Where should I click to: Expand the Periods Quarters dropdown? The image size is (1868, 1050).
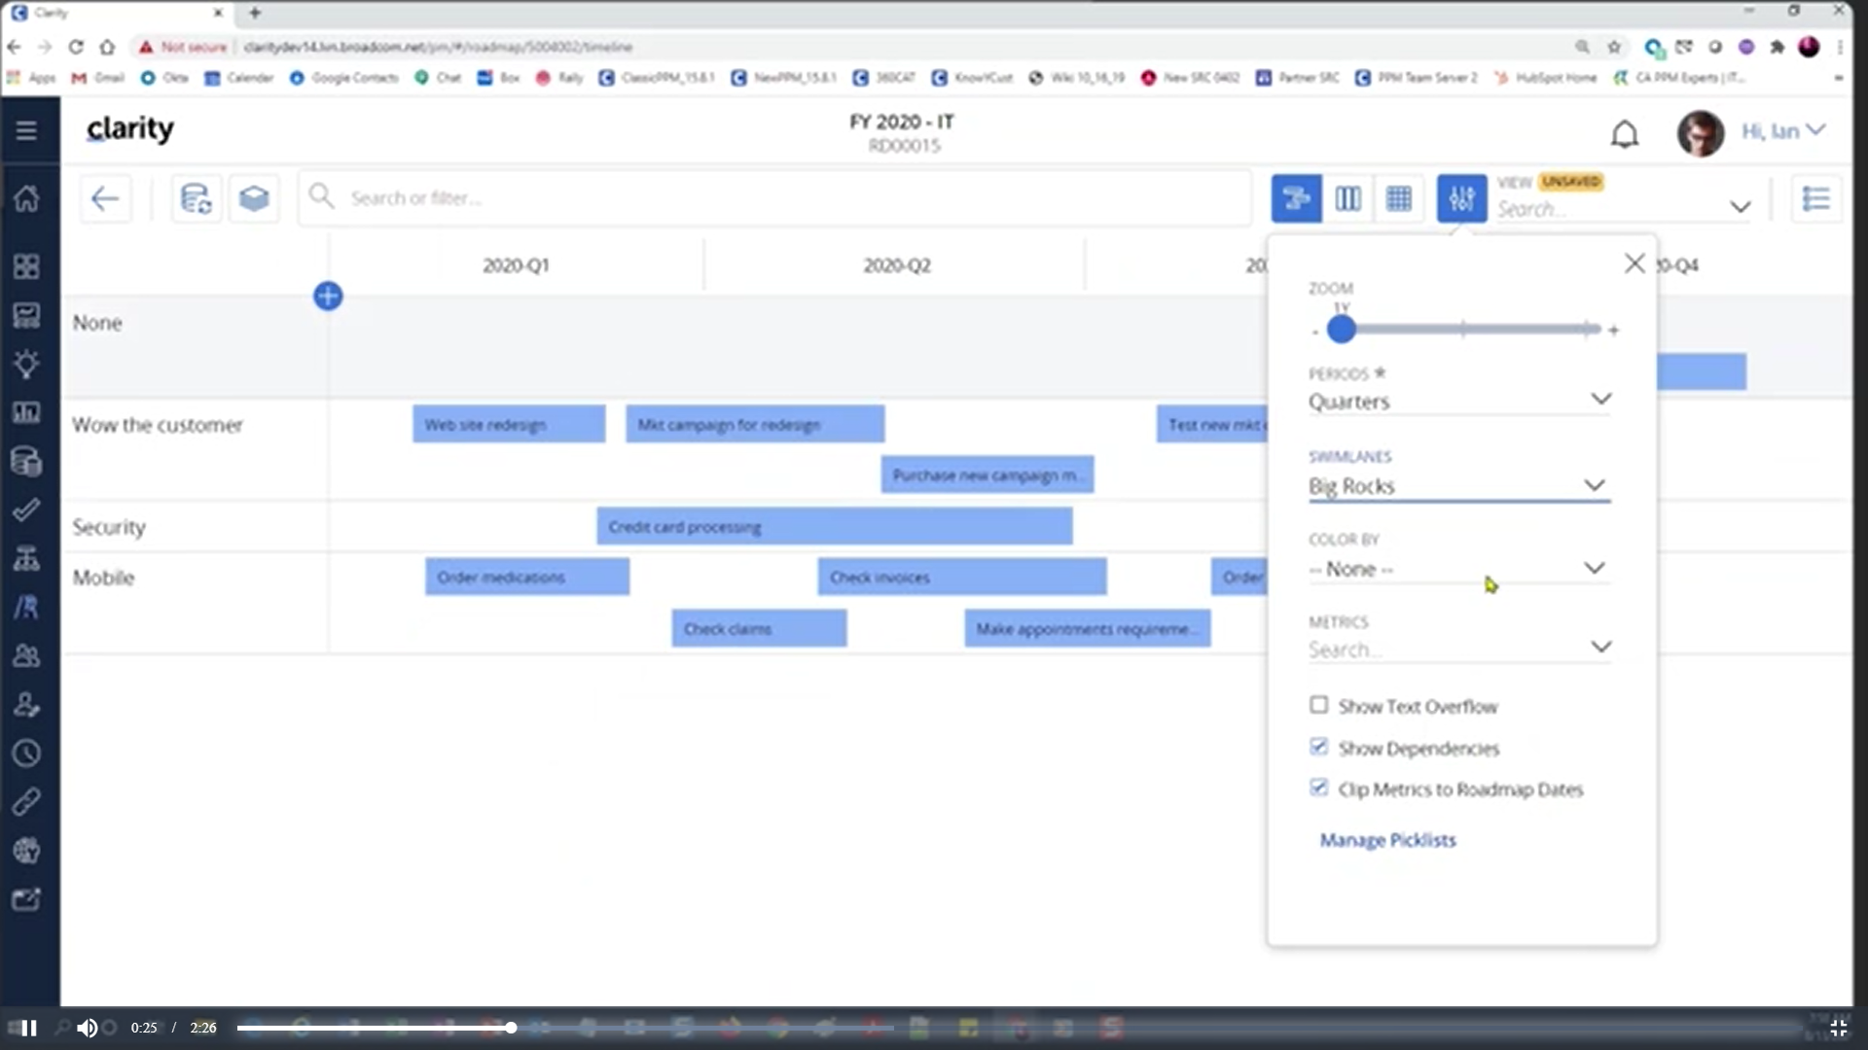[1459, 400]
